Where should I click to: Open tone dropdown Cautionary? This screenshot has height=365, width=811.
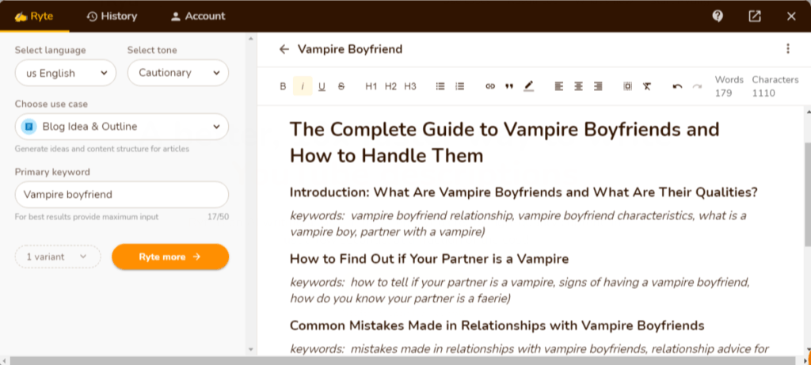tap(178, 73)
